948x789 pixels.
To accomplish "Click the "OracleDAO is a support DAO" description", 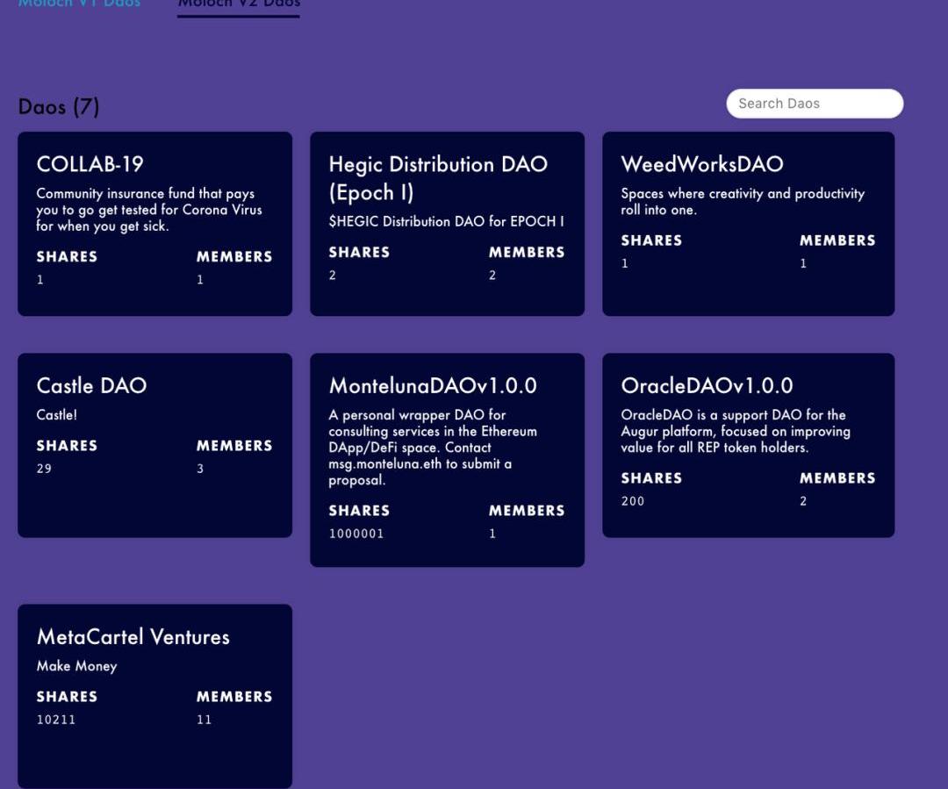I will pyautogui.click(x=736, y=431).
